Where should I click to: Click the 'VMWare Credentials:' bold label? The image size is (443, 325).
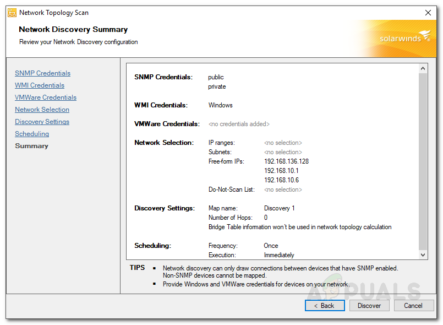(167, 123)
